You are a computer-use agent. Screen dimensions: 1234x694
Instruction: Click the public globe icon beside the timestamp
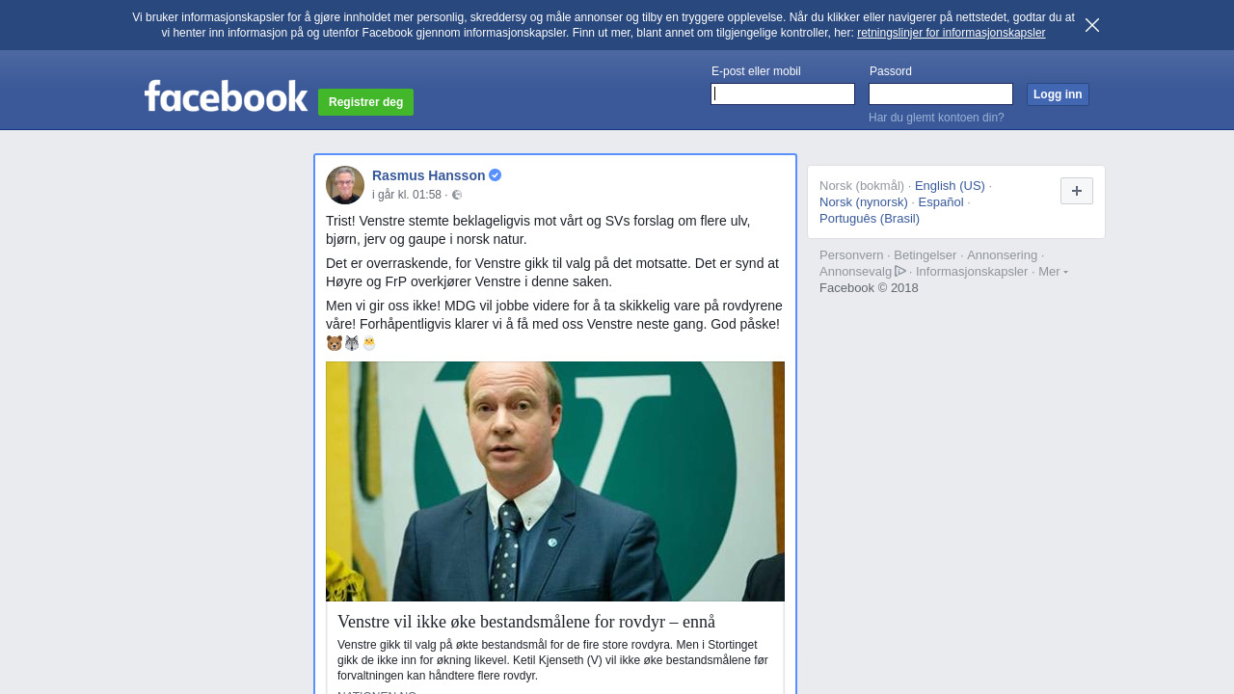point(457,195)
